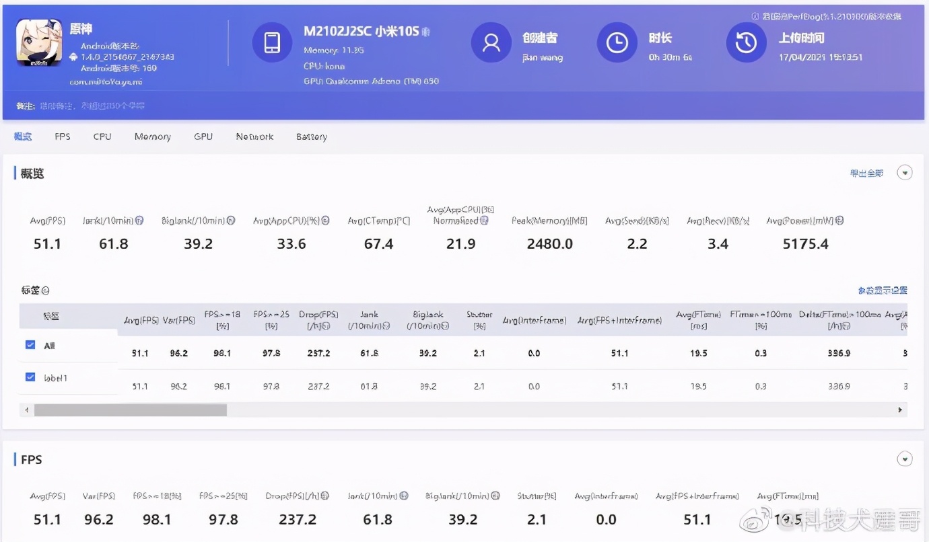Uncheck the All label row checkbox
The height and width of the screenshot is (542, 929).
[x=30, y=344]
